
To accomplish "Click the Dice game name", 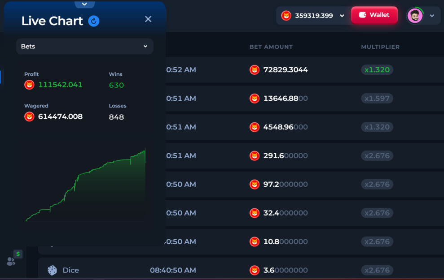I will tap(71, 271).
